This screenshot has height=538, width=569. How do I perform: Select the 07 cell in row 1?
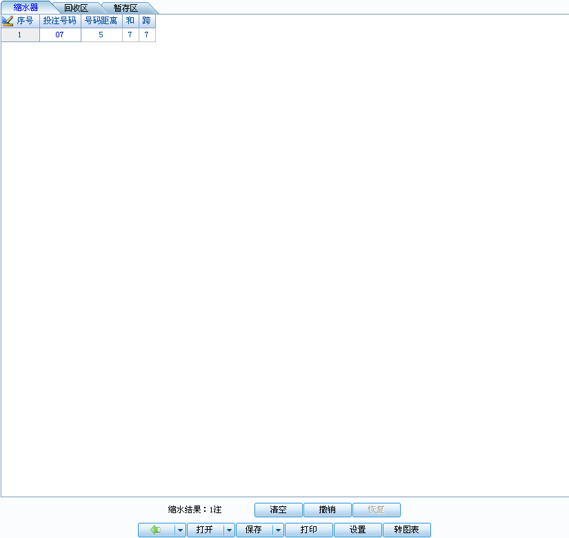coord(60,35)
